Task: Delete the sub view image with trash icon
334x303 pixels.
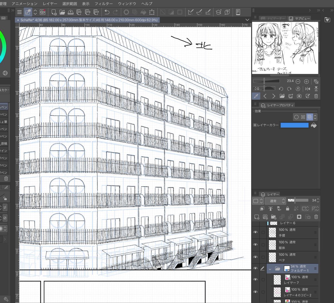Action: 316,96
